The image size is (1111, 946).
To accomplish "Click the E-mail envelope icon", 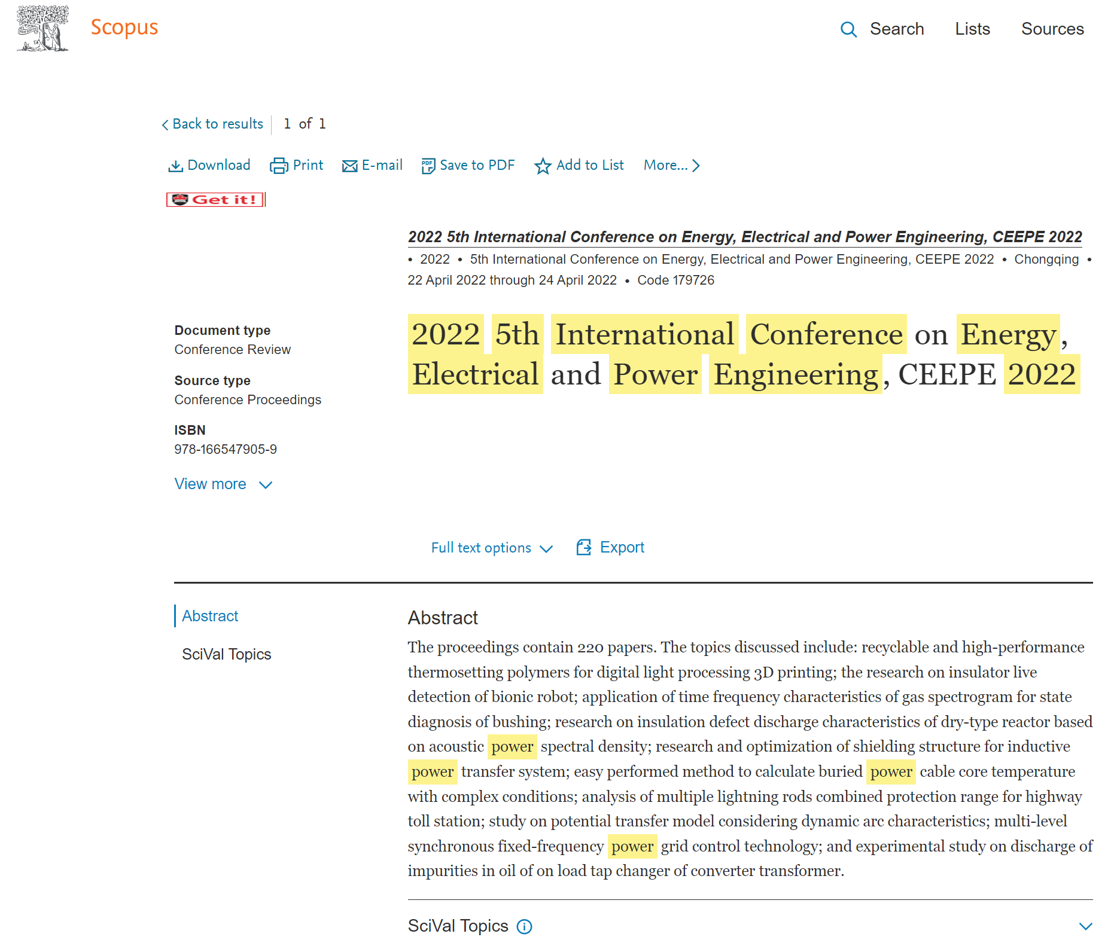I will coord(350,166).
